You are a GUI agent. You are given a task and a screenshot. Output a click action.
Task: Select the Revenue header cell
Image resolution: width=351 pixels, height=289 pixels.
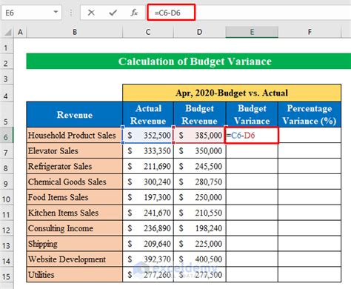[x=75, y=115]
